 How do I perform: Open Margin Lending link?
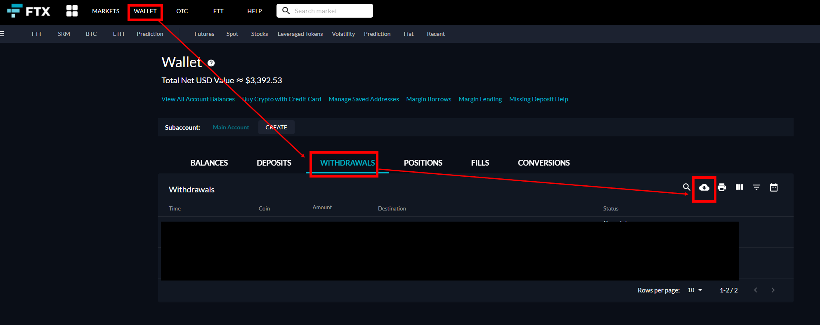480,99
